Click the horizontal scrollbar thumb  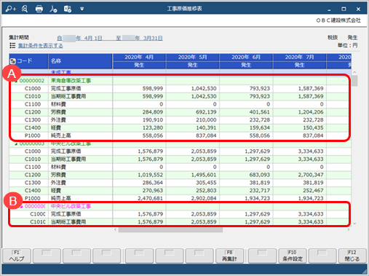pyautogui.click(x=170, y=229)
